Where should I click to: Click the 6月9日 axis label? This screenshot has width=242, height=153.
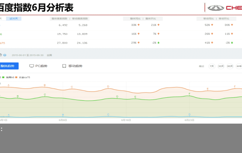63,120
